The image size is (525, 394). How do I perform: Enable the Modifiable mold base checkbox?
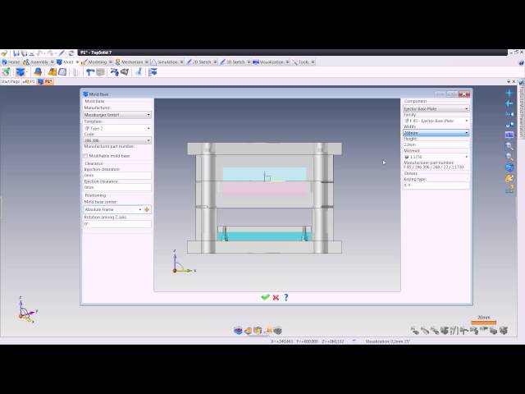86,155
